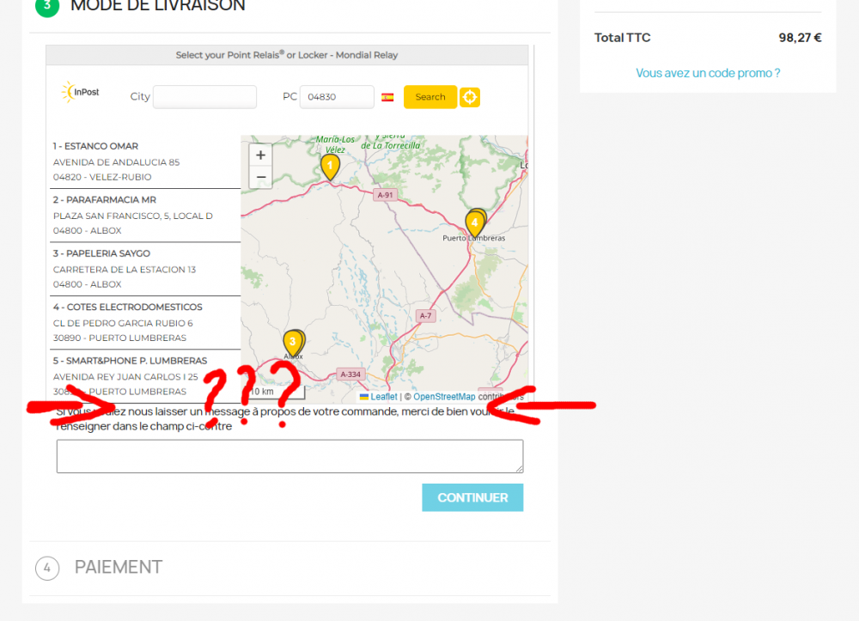Click the CONTINUER button
Viewport: 859px width, 621px height.
pos(472,497)
